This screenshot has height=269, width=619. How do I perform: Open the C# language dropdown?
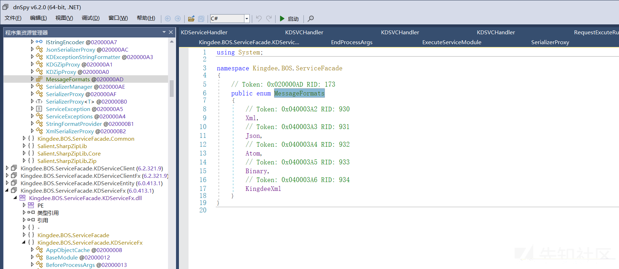247,18
